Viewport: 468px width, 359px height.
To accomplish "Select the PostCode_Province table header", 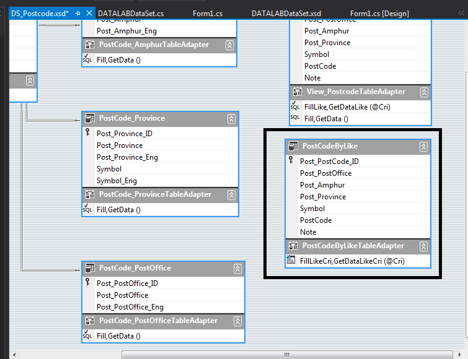I will (x=160, y=119).
